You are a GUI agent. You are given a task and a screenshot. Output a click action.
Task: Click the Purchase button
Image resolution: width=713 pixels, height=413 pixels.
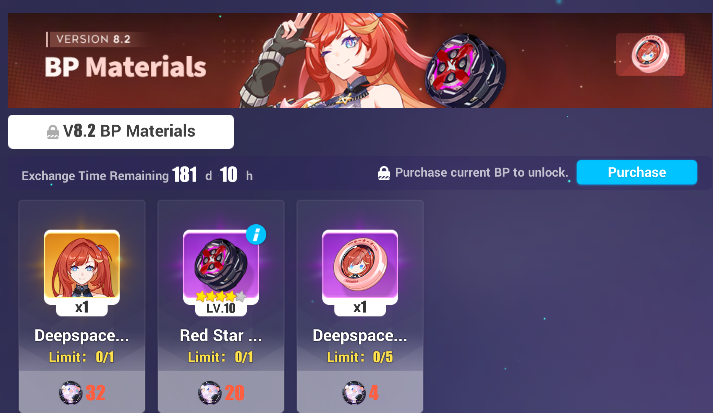(637, 172)
